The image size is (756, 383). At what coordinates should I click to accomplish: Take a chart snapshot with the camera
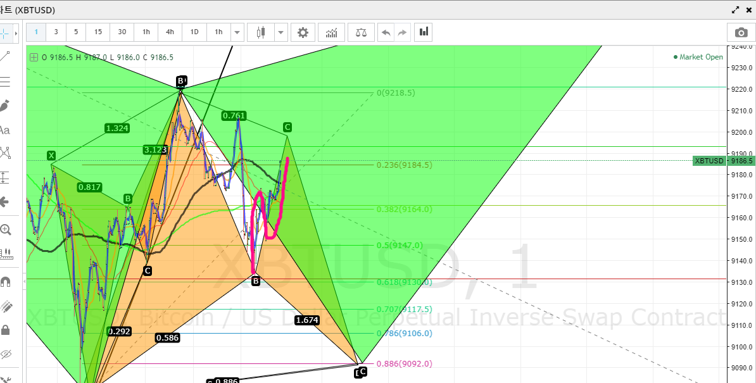(741, 32)
